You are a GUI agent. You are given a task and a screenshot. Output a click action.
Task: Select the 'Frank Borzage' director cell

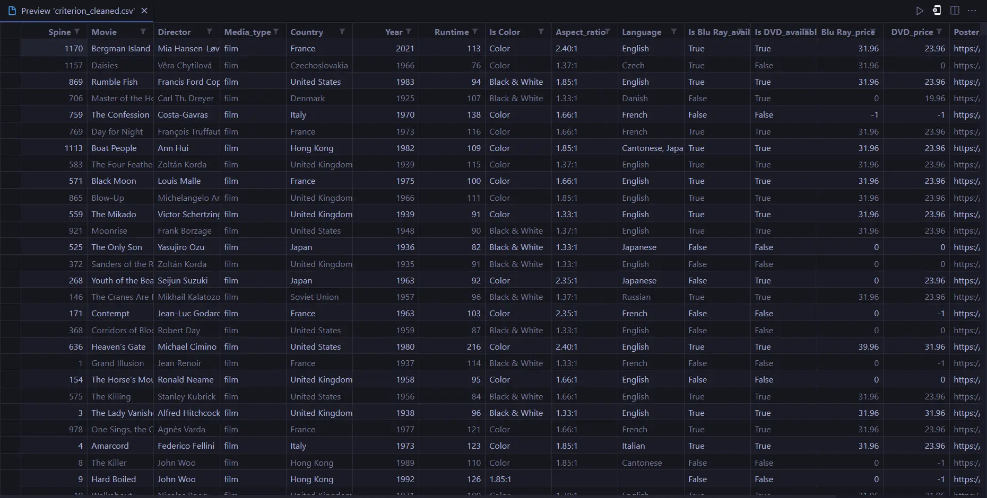click(x=187, y=230)
